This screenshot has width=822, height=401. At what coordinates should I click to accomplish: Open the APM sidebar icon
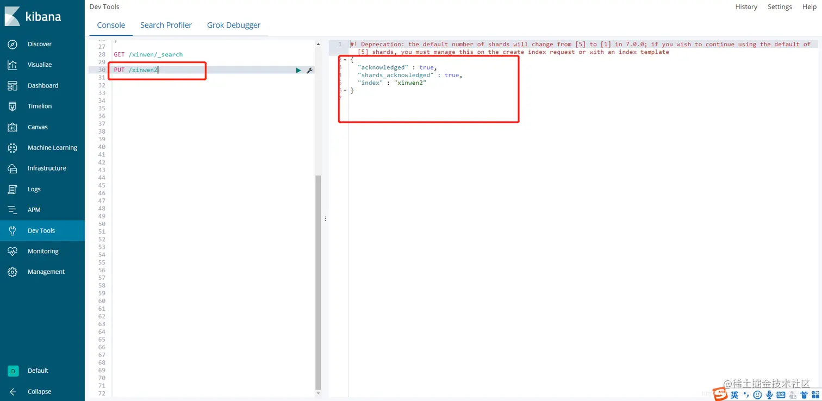[13, 210]
